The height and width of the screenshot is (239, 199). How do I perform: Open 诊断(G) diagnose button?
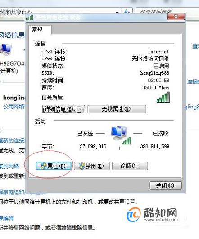pos(130,166)
